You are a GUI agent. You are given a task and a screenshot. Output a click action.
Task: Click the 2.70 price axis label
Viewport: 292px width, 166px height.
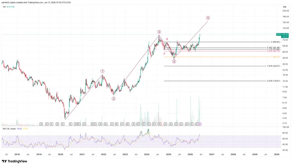tap(285, 123)
